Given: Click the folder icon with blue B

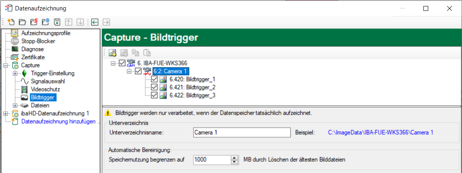Looking at the screenshot, I should pos(45,22).
